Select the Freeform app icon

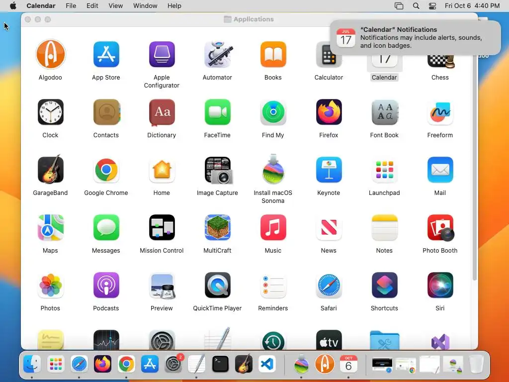pos(440,112)
